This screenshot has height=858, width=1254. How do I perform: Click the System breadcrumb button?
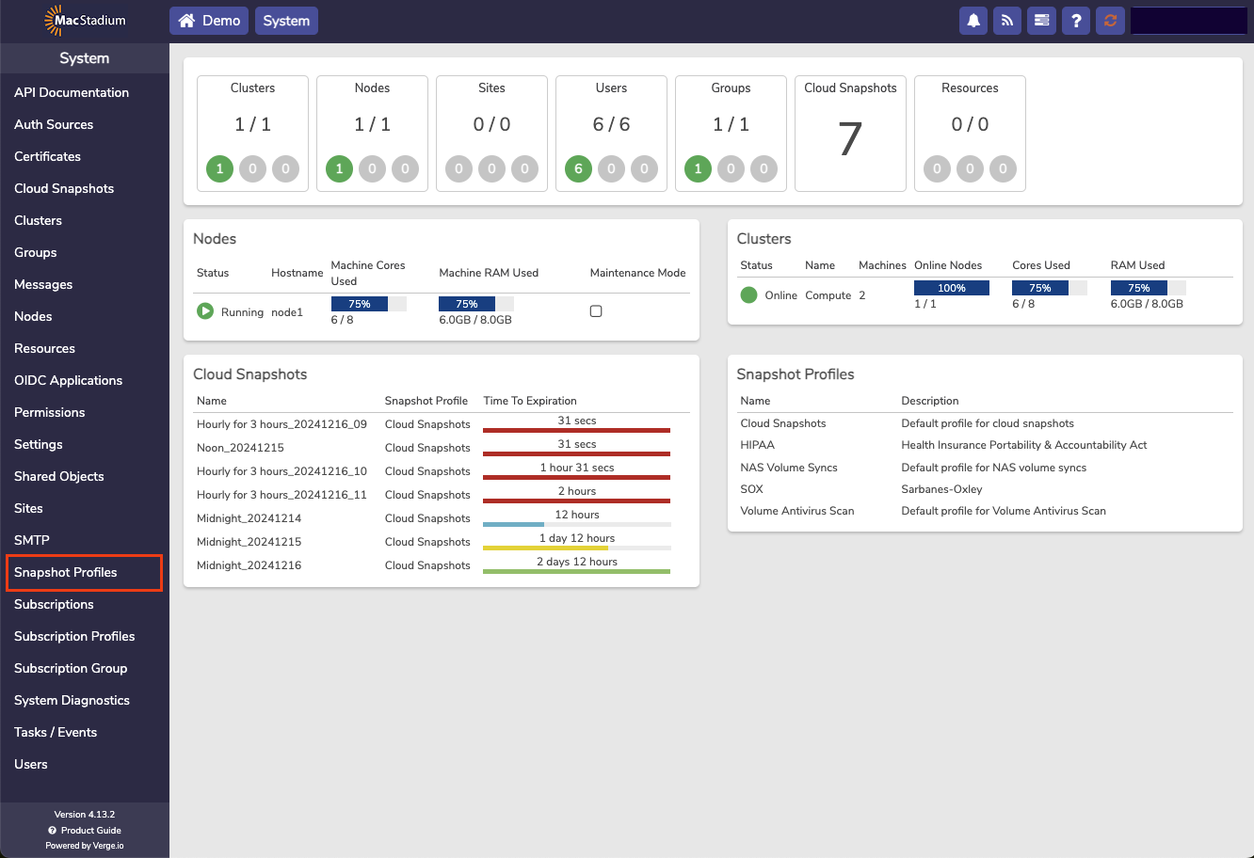[286, 21]
